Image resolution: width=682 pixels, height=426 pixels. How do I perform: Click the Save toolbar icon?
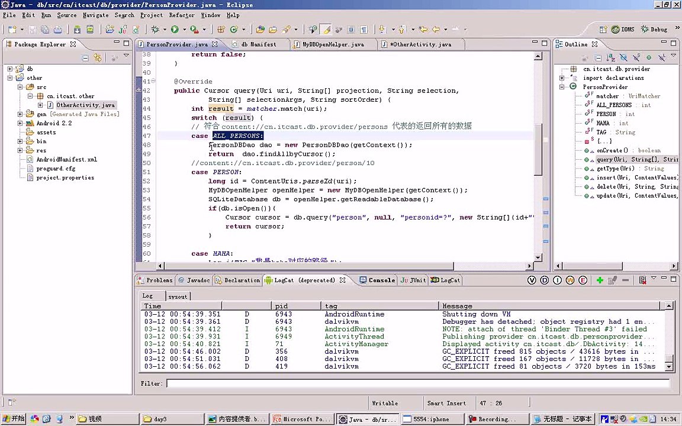[31, 29]
